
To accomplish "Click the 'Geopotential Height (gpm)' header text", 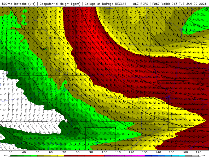I will point(60,4).
